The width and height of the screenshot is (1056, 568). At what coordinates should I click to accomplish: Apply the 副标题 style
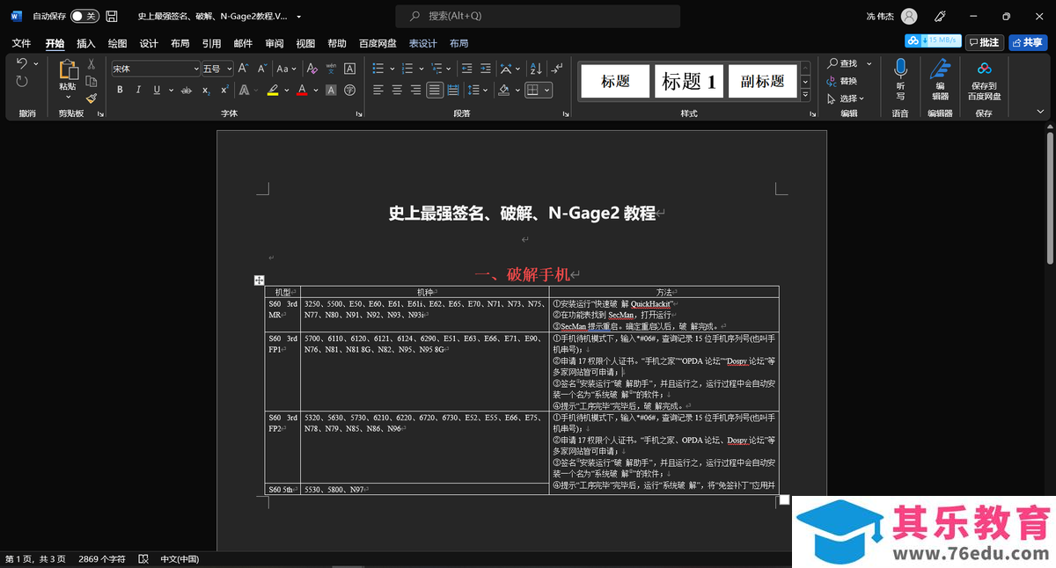(763, 81)
